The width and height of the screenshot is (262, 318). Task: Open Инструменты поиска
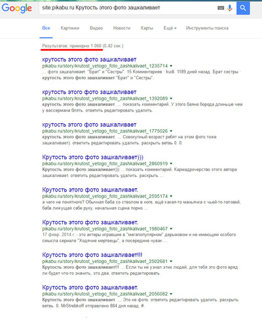(x=207, y=28)
